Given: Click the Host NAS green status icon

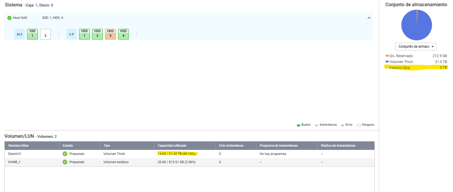Looking at the screenshot, I should click(9, 18).
